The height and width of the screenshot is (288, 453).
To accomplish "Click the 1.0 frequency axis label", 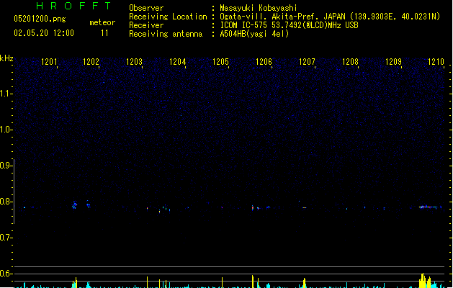I will click(6, 130).
